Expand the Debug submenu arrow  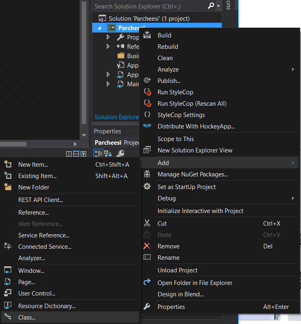coord(293,198)
